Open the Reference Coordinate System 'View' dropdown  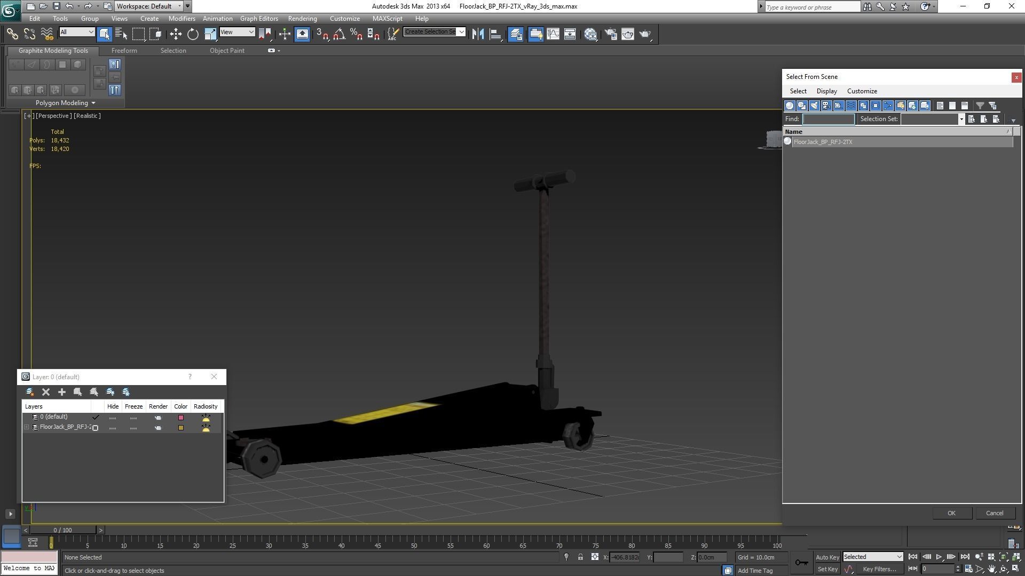(237, 32)
